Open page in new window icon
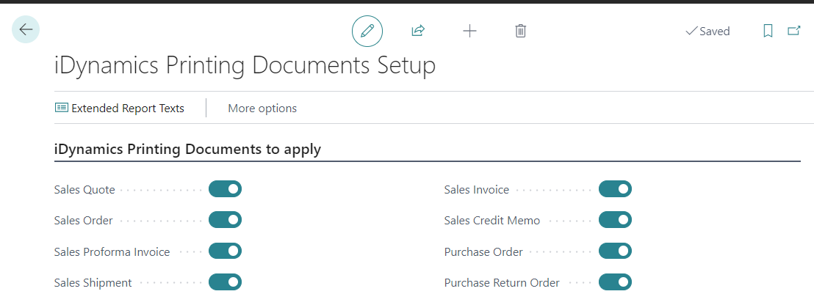Image resolution: width=814 pixels, height=305 pixels. (x=793, y=31)
